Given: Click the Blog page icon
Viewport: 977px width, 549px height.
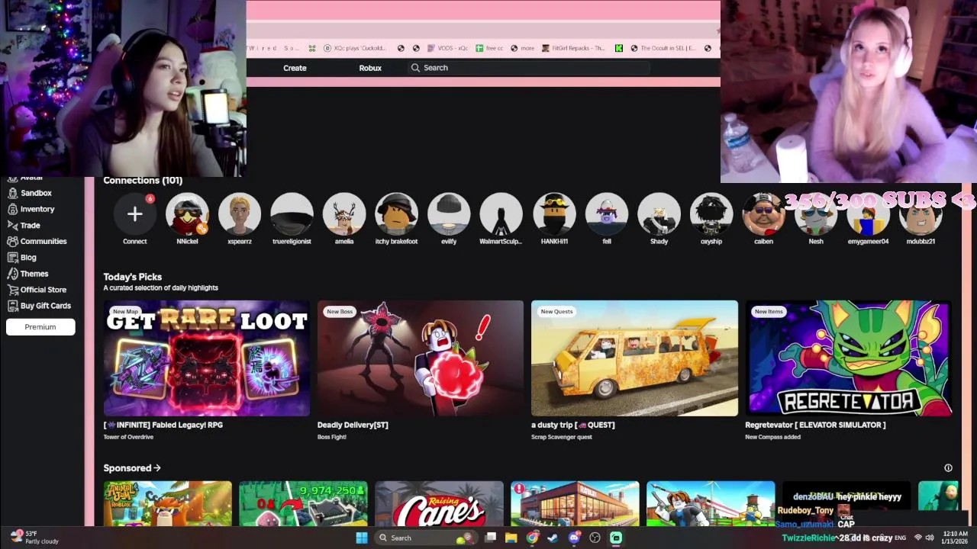Looking at the screenshot, I should (x=12, y=257).
